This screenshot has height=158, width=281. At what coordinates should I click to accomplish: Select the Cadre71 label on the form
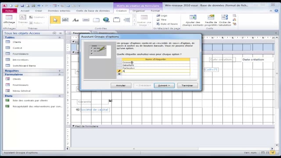coord(211,69)
